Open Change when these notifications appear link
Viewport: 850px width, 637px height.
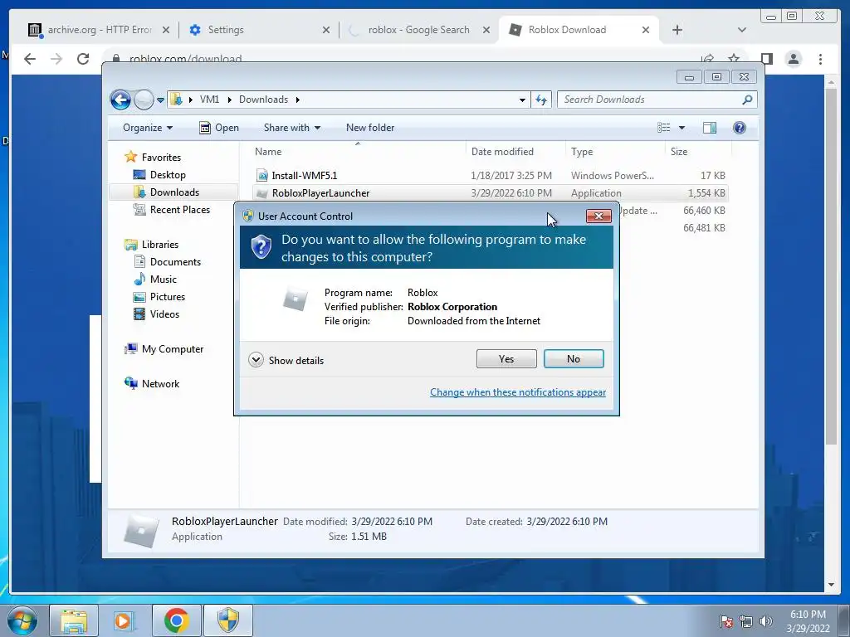click(x=518, y=392)
